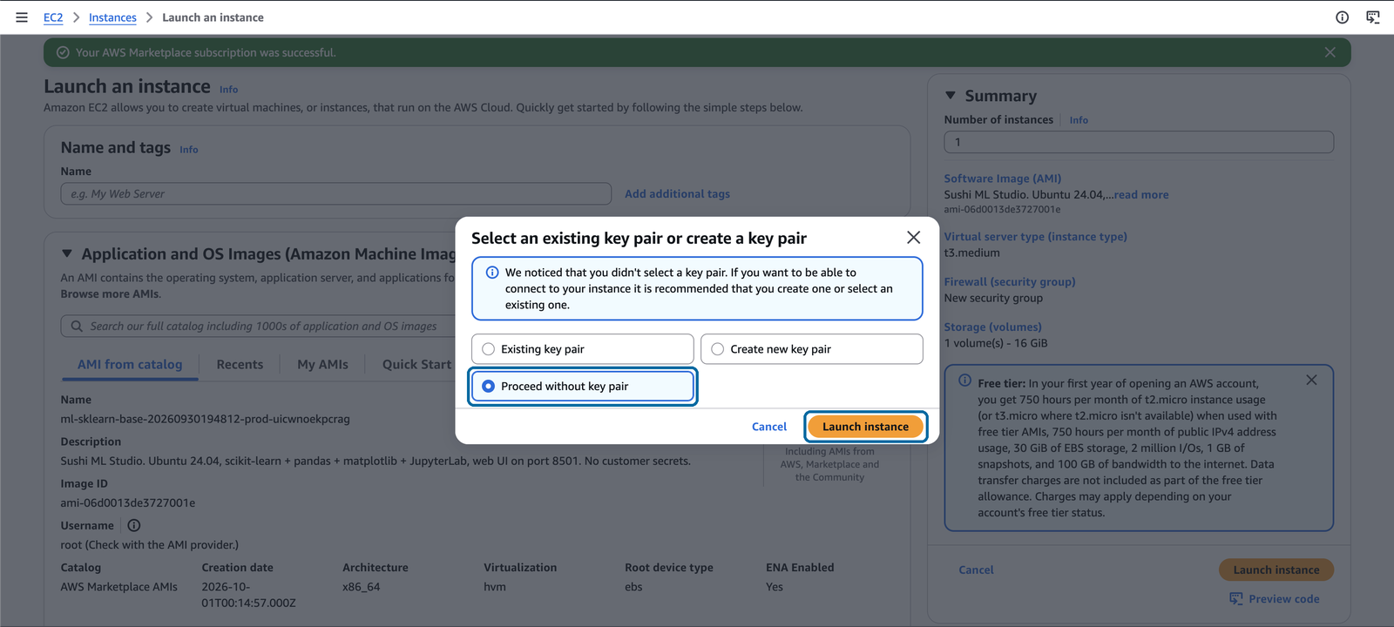Open the CloudShell icon in top bar
This screenshot has height=627, width=1394.
click(x=1373, y=17)
